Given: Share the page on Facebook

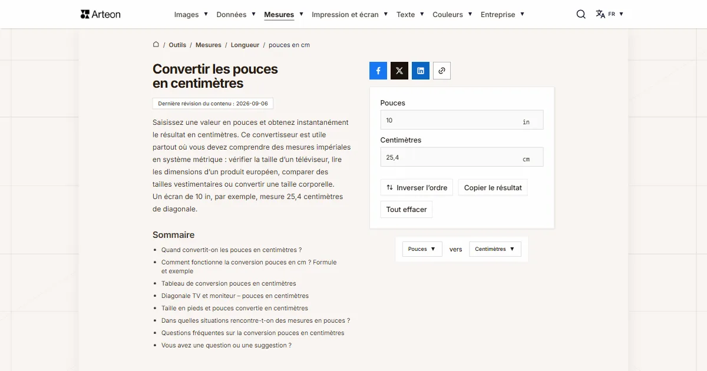Looking at the screenshot, I should click(x=378, y=71).
